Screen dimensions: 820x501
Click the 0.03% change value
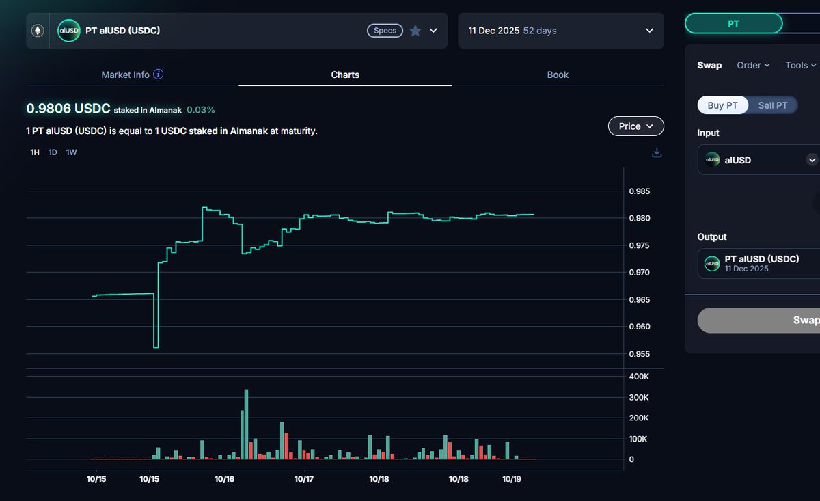(x=201, y=109)
